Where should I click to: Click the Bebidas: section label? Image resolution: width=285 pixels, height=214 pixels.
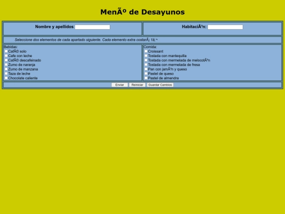pyautogui.click(x=11, y=47)
